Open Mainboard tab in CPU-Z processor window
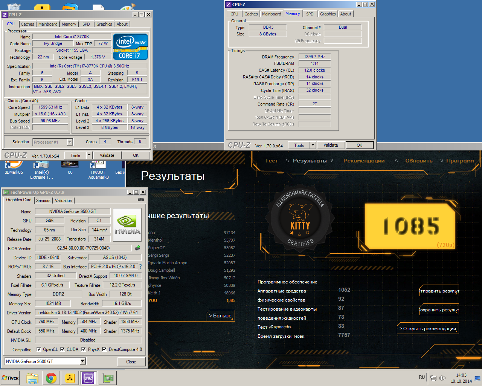 48,24
